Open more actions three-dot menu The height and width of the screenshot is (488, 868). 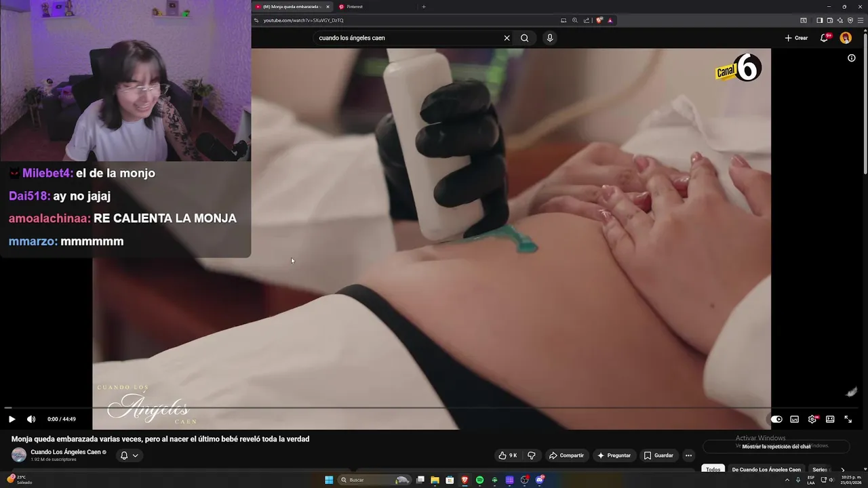pos(688,455)
